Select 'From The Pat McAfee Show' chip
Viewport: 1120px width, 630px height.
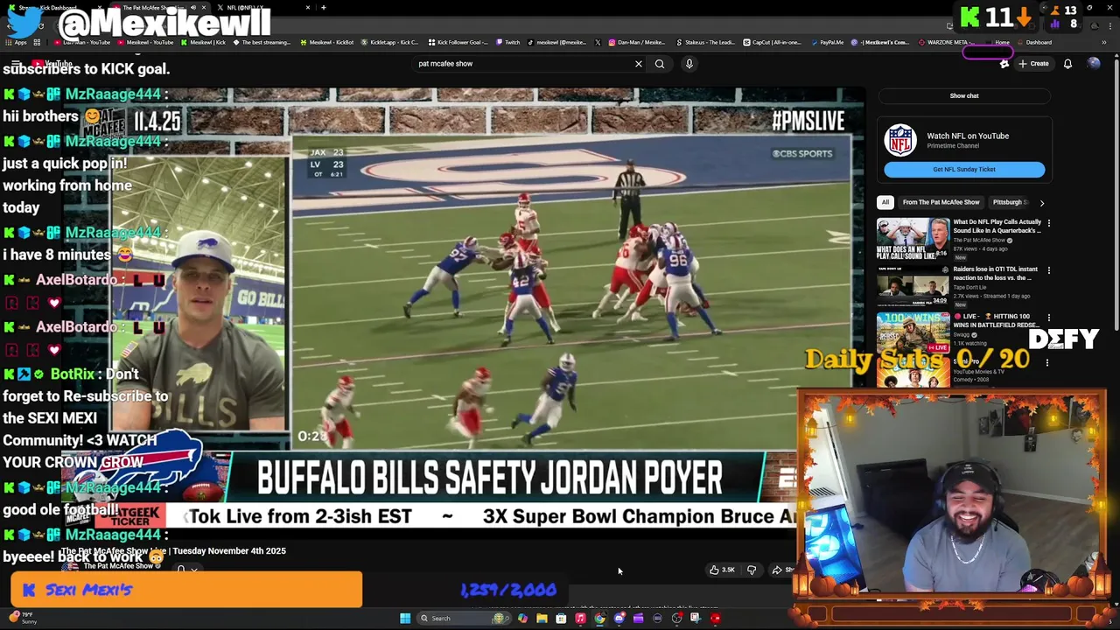tap(941, 202)
